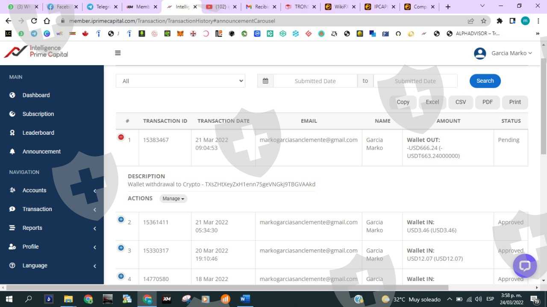The width and height of the screenshot is (547, 307).
Task: Open the Manage actions dropdown
Action: pyautogui.click(x=174, y=199)
